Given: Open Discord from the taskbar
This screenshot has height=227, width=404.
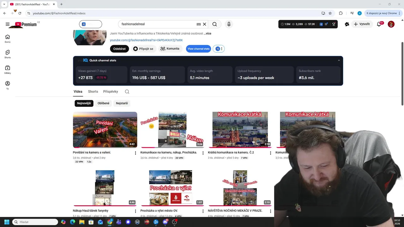Looking at the screenshot, I should [165, 222].
